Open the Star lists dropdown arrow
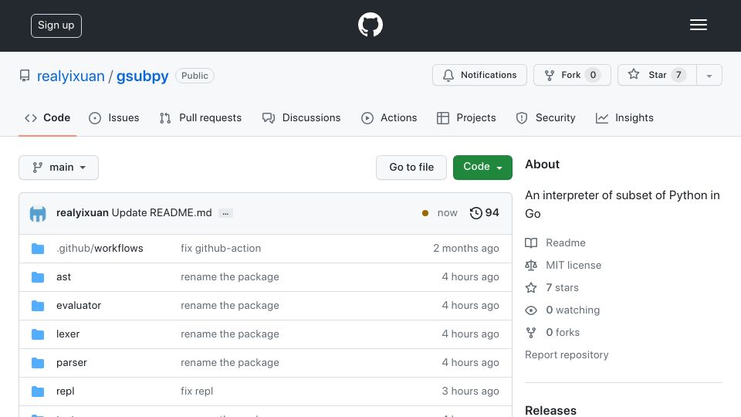 coord(709,75)
